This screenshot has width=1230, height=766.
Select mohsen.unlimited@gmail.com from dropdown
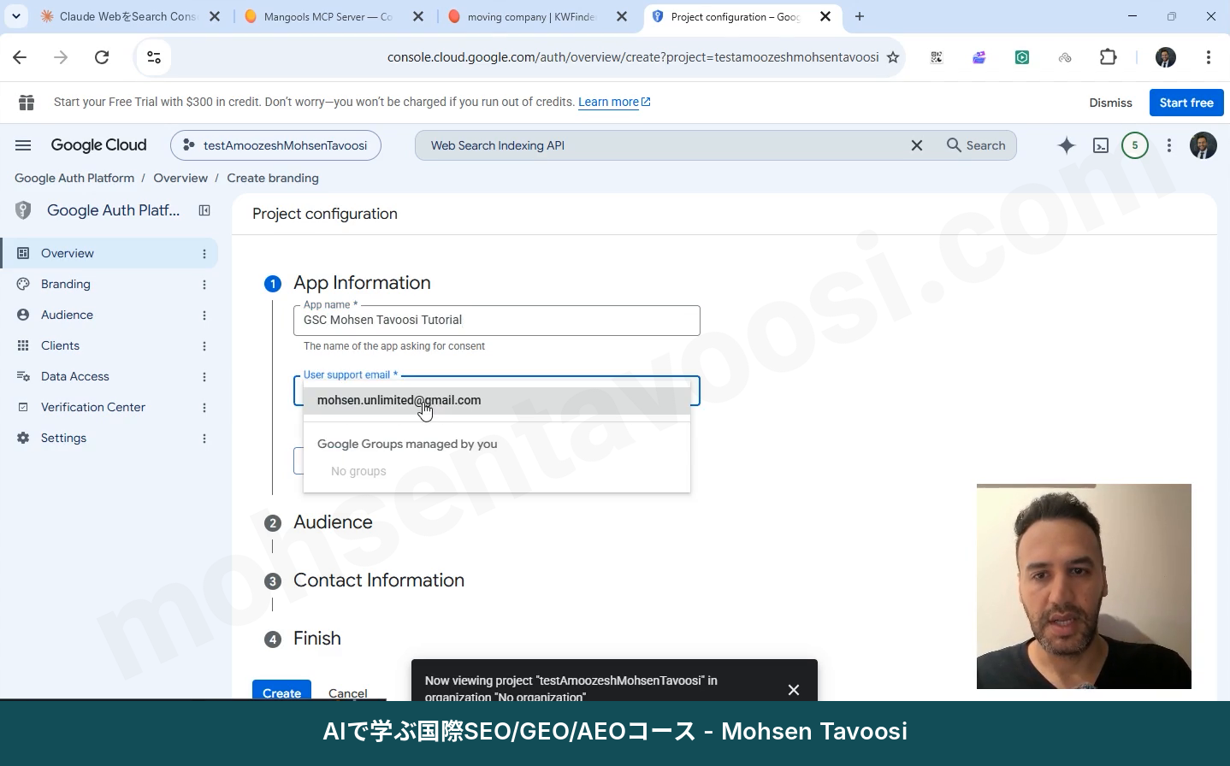point(496,400)
